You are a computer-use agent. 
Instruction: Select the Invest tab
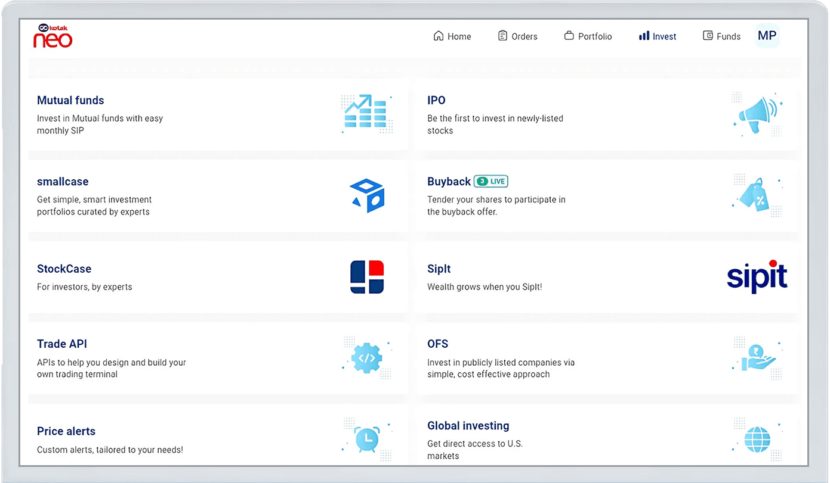(658, 36)
